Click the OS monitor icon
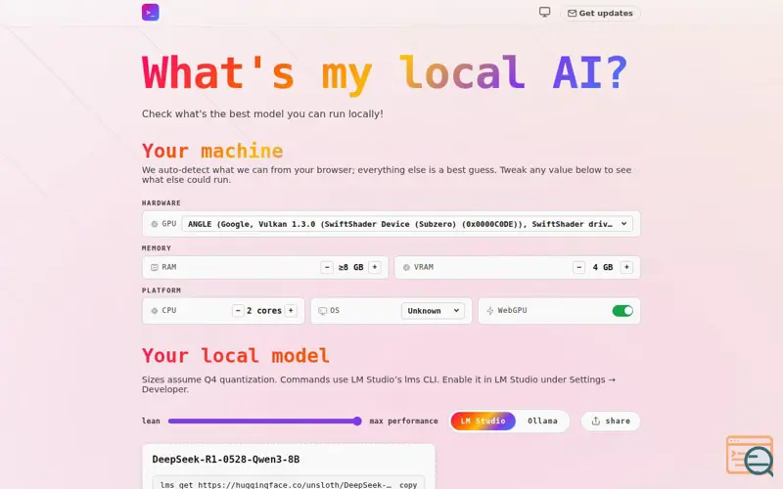The image size is (783, 489). click(x=323, y=311)
